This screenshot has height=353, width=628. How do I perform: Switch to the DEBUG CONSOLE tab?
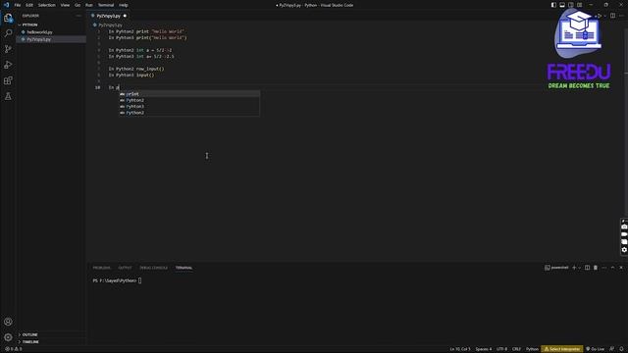[154, 268]
